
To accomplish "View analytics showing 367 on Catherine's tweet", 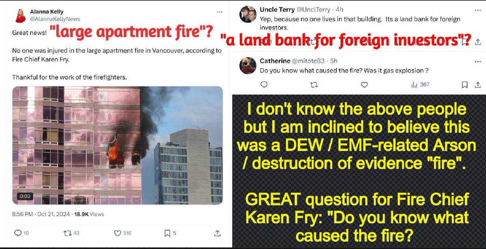I will [420, 84].
